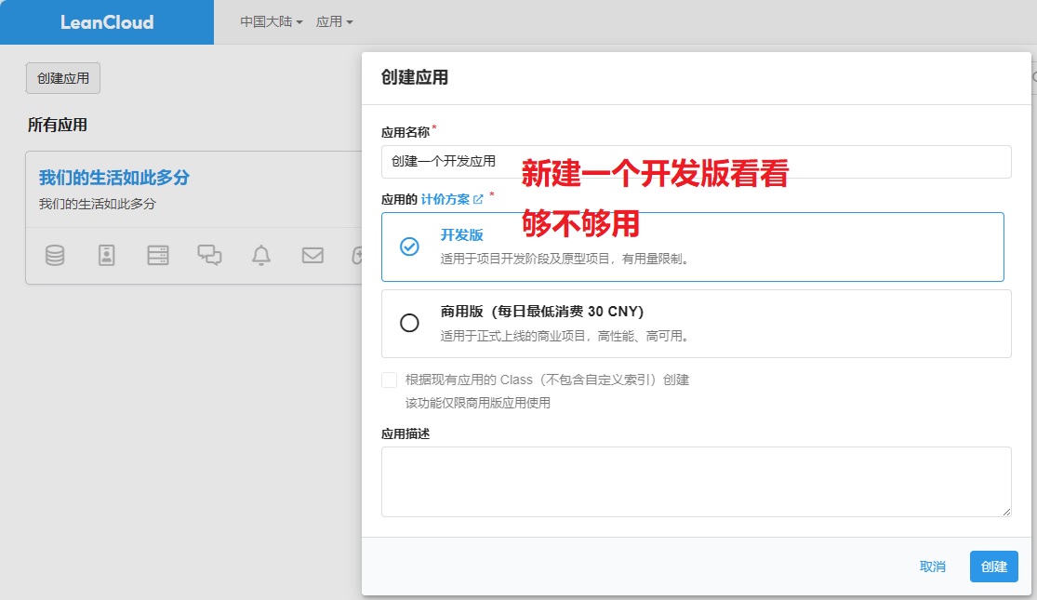
Task: Open the cloud engine server icon
Action: coord(158,255)
